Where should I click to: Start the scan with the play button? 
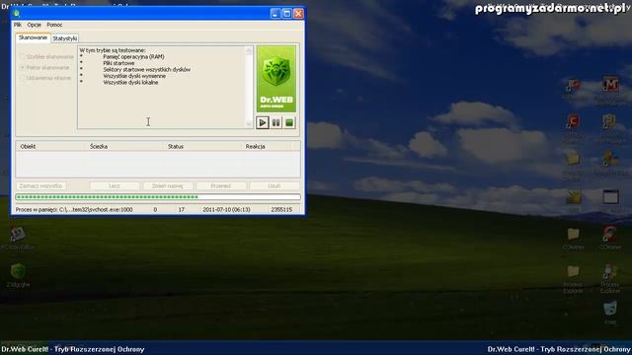tap(263, 122)
